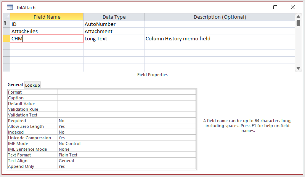Select the ID row via primary key selector
Image resolution: width=305 pixels, height=177 pixels.
tap(6, 24)
